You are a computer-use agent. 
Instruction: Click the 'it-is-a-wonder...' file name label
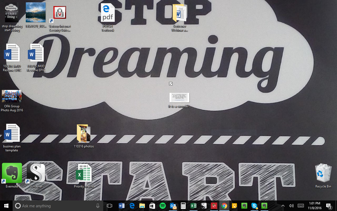coord(180,107)
